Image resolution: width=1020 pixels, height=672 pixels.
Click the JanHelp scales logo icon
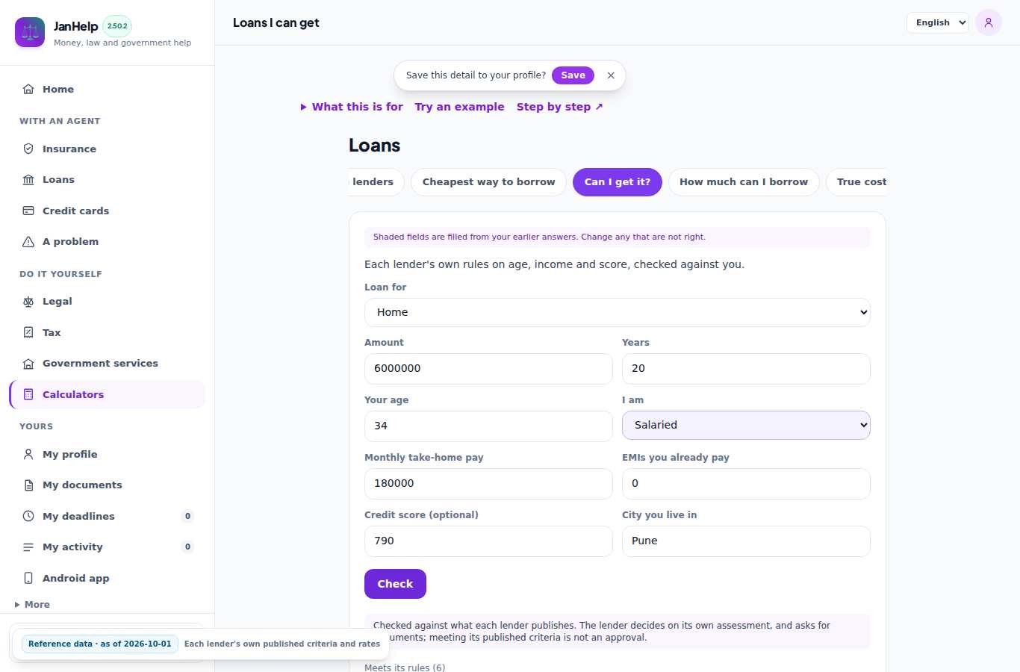click(30, 32)
